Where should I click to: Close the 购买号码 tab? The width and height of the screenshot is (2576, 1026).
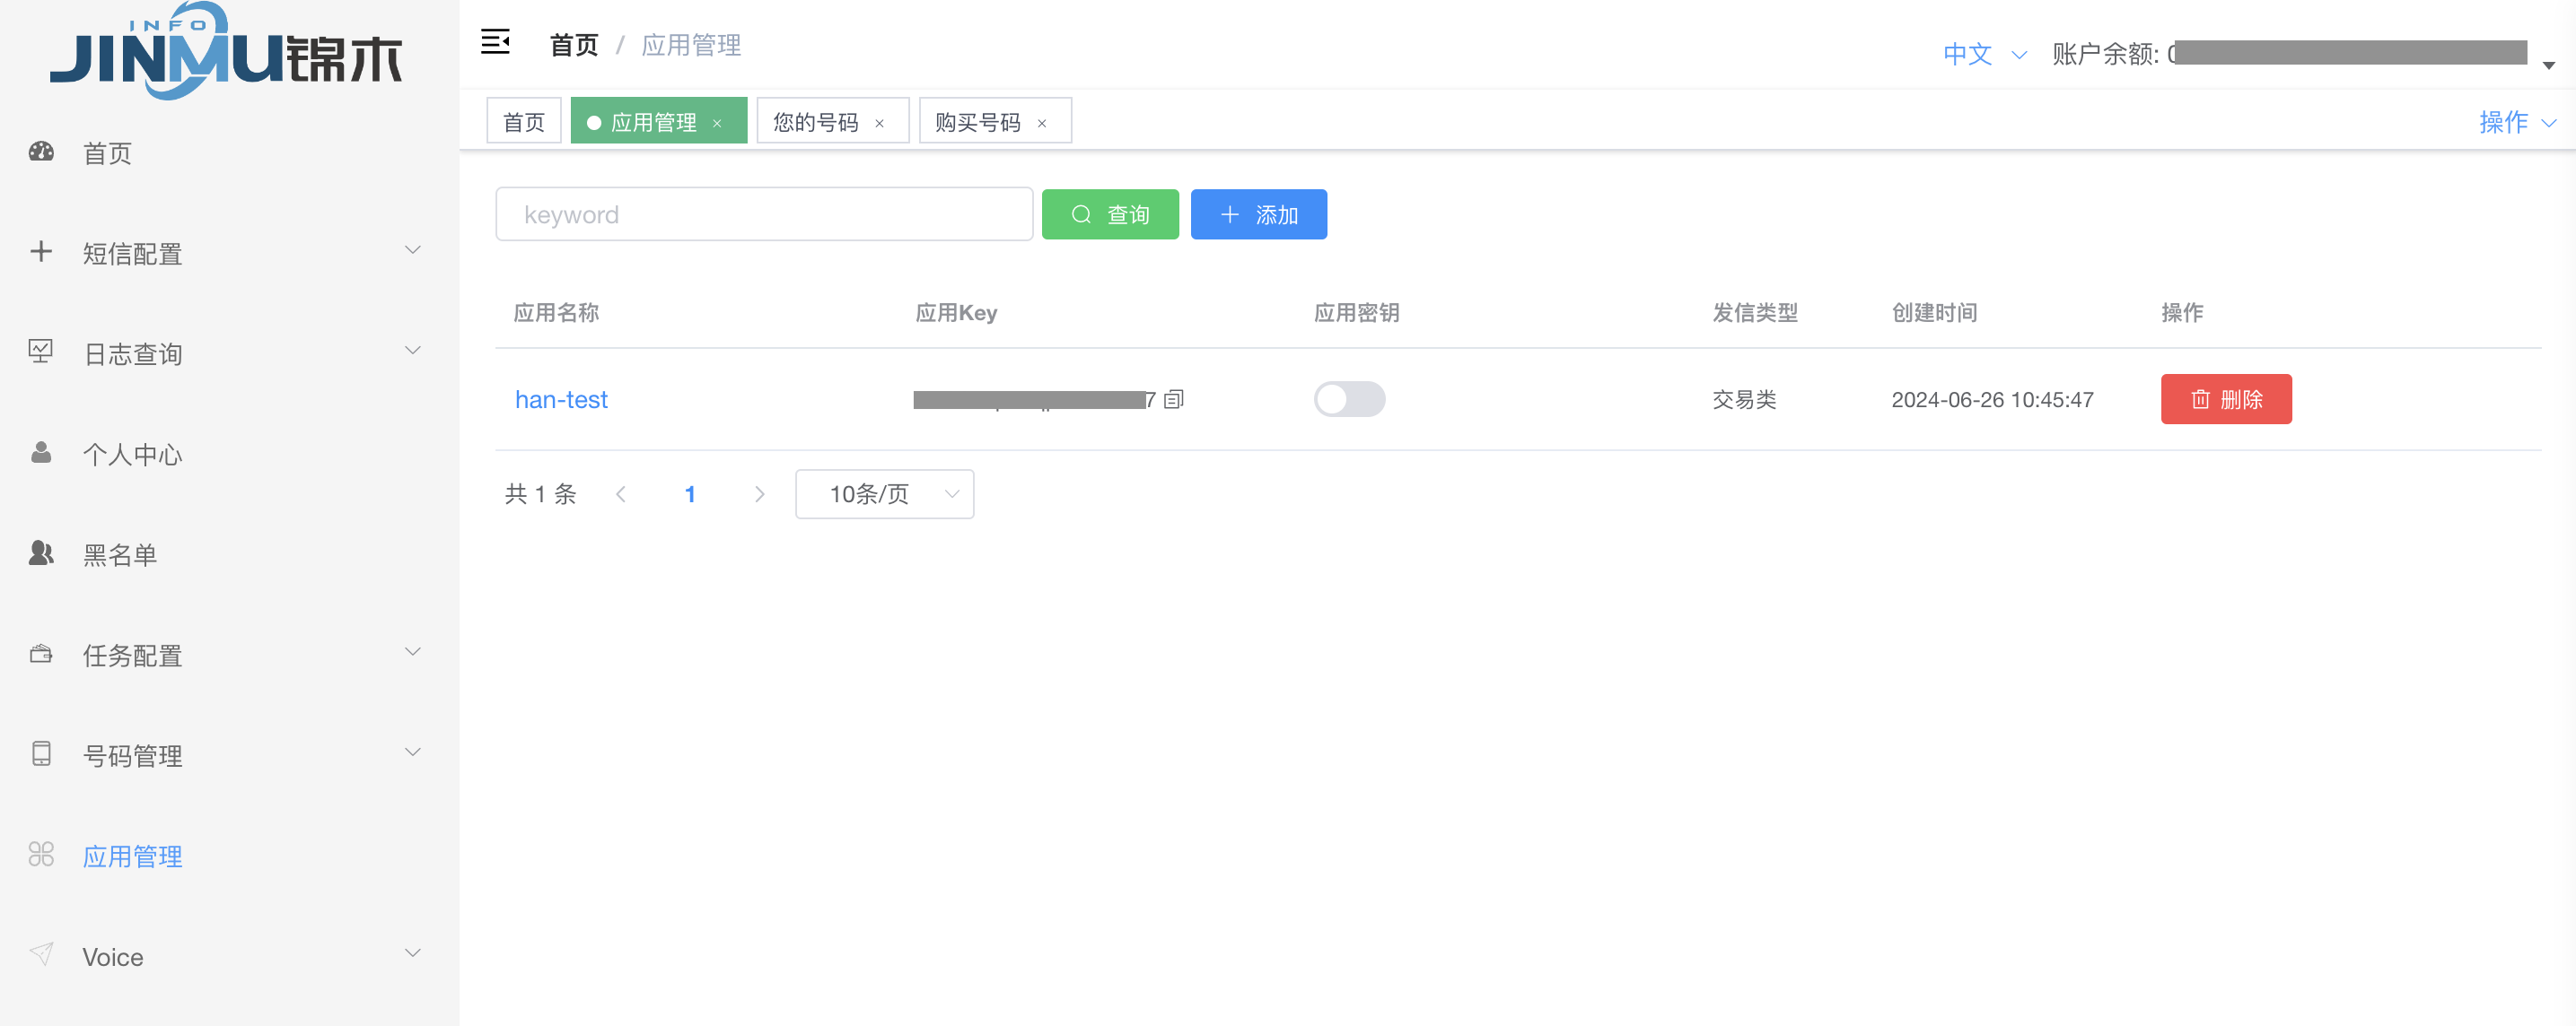(x=1042, y=123)
